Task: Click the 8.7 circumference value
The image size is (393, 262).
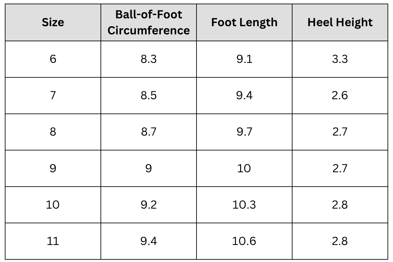Action: (149, 132)
